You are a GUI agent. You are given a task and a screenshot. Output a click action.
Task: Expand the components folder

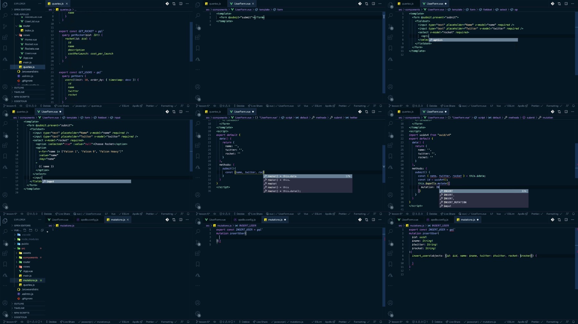tap(27, 258)
